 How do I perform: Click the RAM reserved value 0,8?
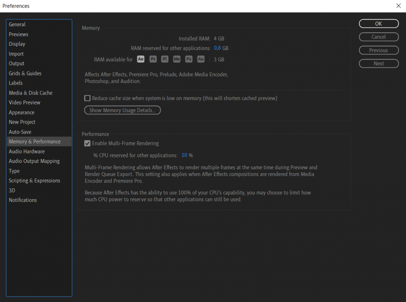click(217, 48)
